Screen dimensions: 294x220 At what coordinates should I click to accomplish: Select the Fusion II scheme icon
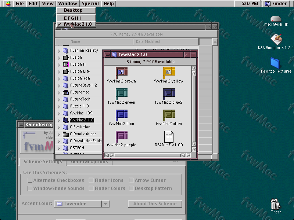tap(65, 64)
